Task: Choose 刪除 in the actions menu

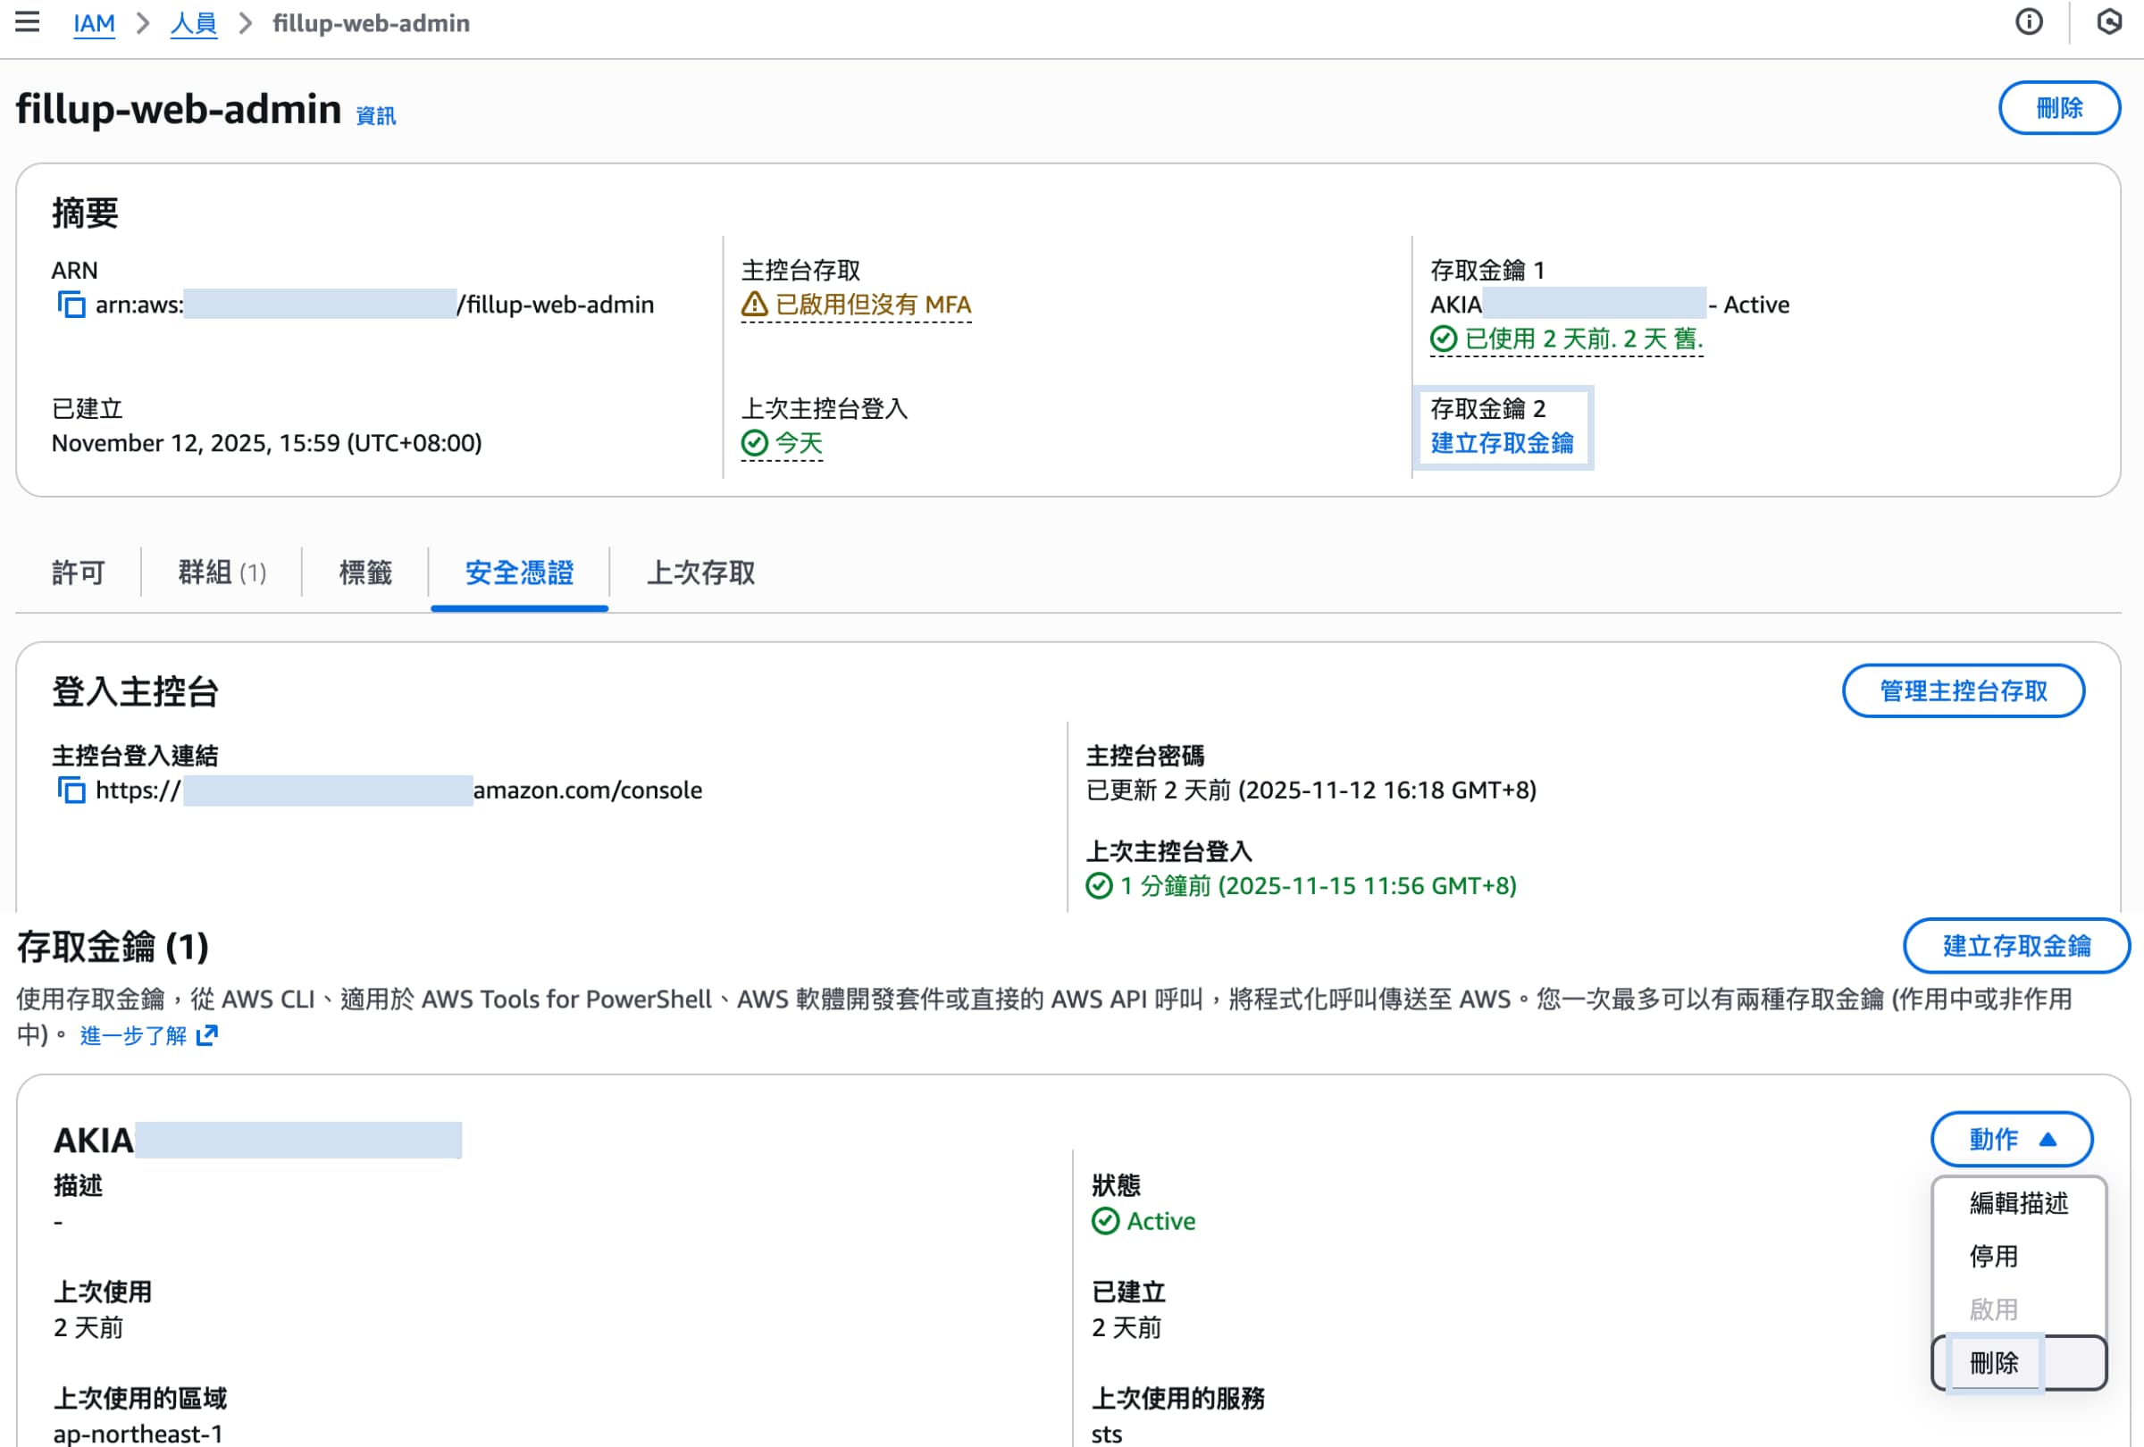Action: point(1993,1363)
